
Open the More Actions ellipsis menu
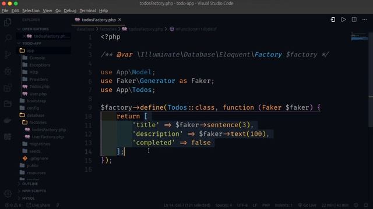click(364, 20)
